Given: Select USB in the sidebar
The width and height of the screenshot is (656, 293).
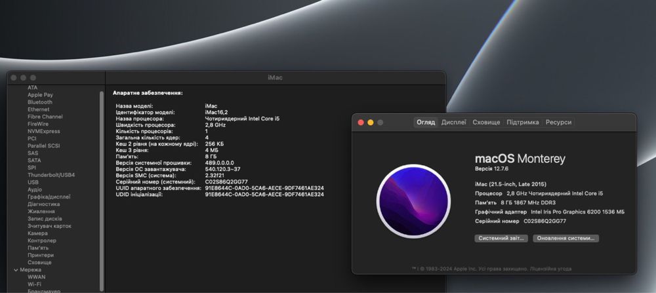Looking at the screenshot, I should (33, 182).
